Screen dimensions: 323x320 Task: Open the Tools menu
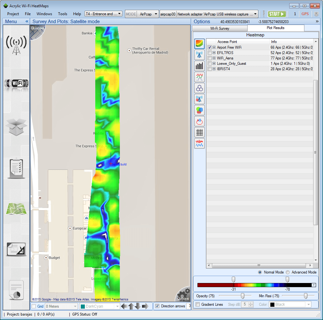point(62,14)
